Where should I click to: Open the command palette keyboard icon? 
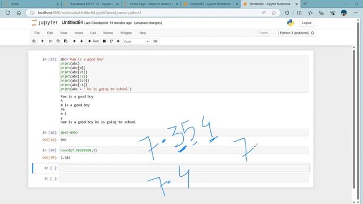click(155, 41)
